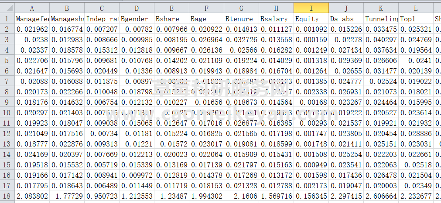Viewport: 441px width, 203px height.
Task: Select column header D
Action: pyautogui.click(x=137, y=8)
